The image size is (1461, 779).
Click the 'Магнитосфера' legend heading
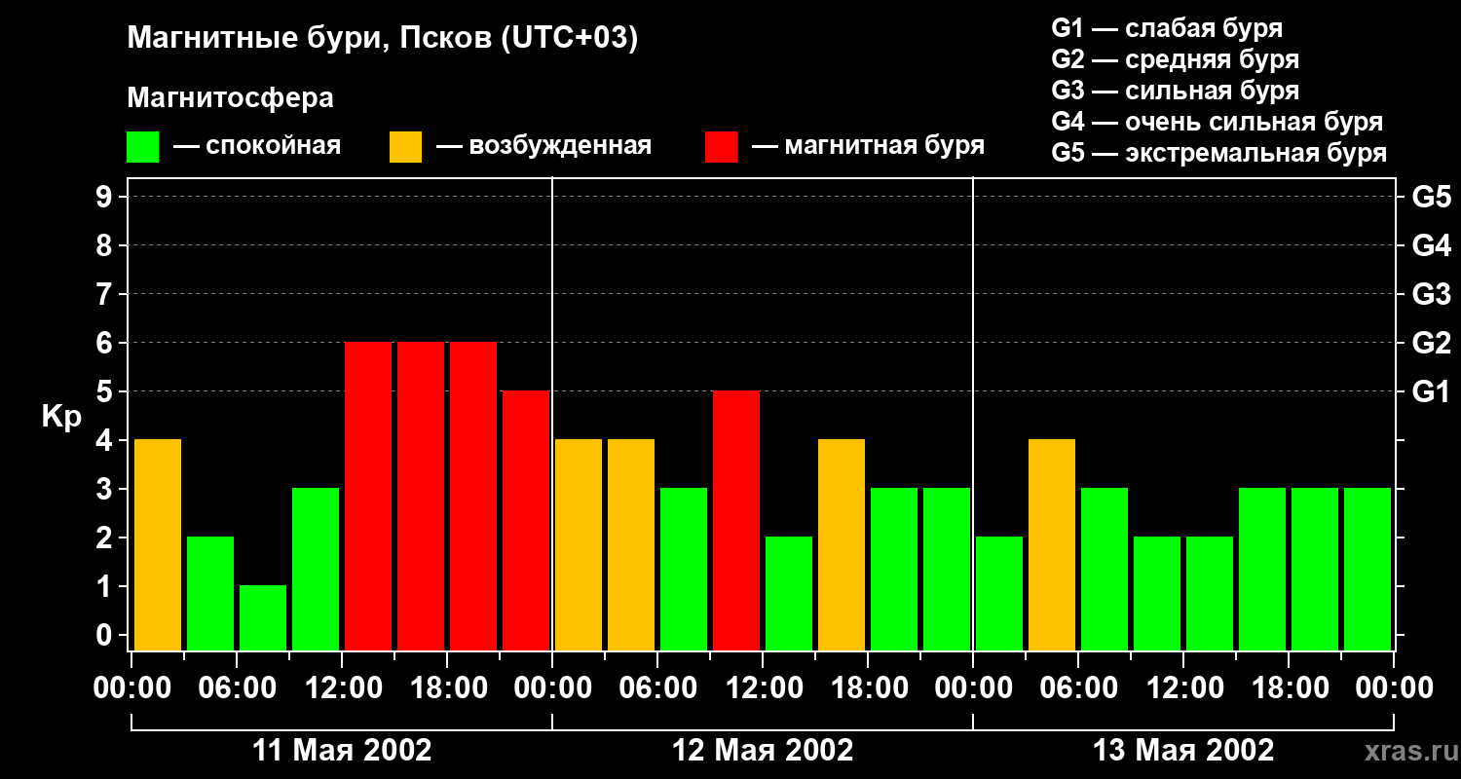(230, 98)
